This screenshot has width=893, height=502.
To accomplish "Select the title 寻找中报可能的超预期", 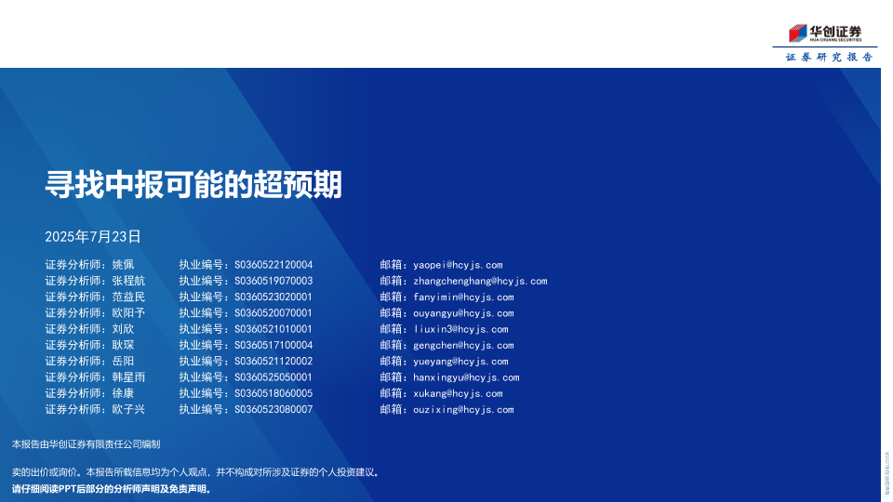I will (x=193, y=185).
